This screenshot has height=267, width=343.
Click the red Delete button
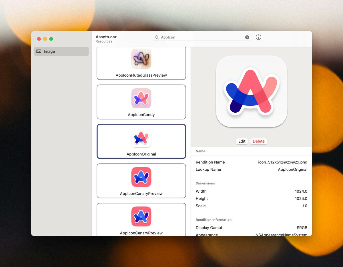pyautogui.click(x=259, y=141)
